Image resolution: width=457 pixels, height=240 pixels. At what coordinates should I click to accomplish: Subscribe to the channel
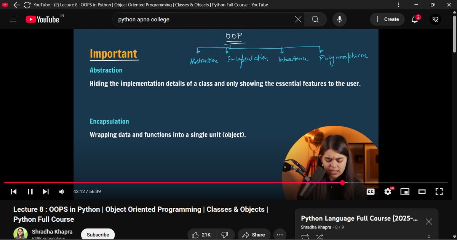[98, 234]
